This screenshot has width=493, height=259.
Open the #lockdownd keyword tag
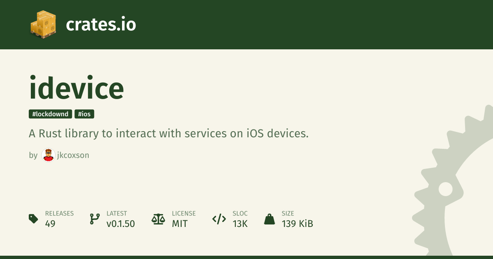click(x=50, y=114)
